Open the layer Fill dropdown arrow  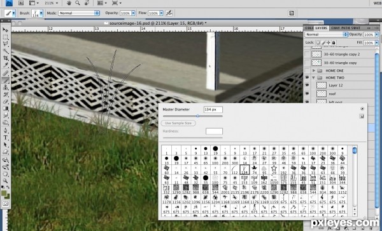[x=377, y=43]
